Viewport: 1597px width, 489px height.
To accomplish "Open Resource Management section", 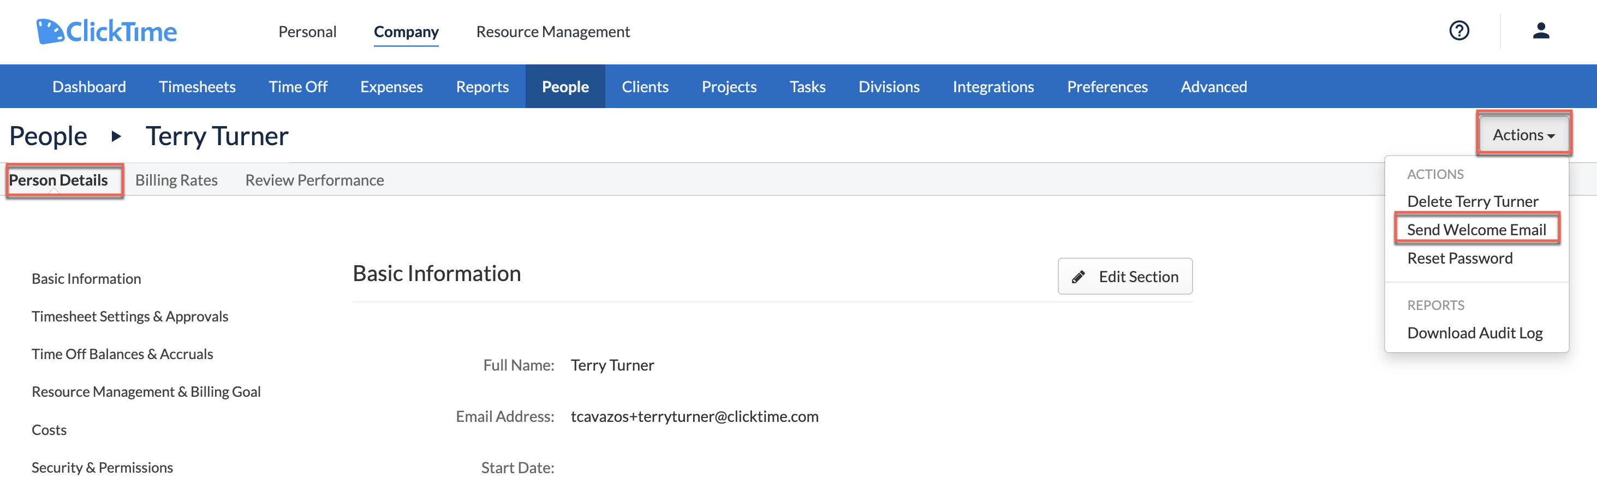I will (553, 32).
